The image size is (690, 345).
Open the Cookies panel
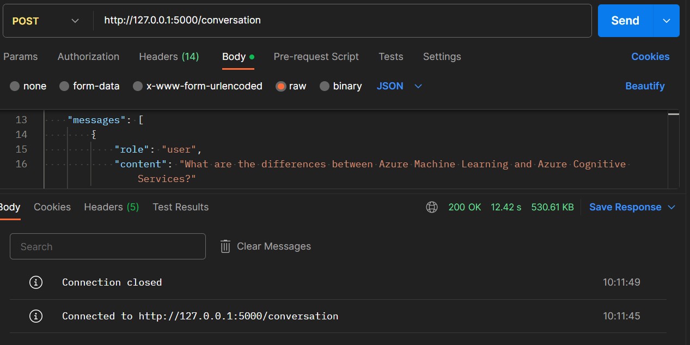650,57
